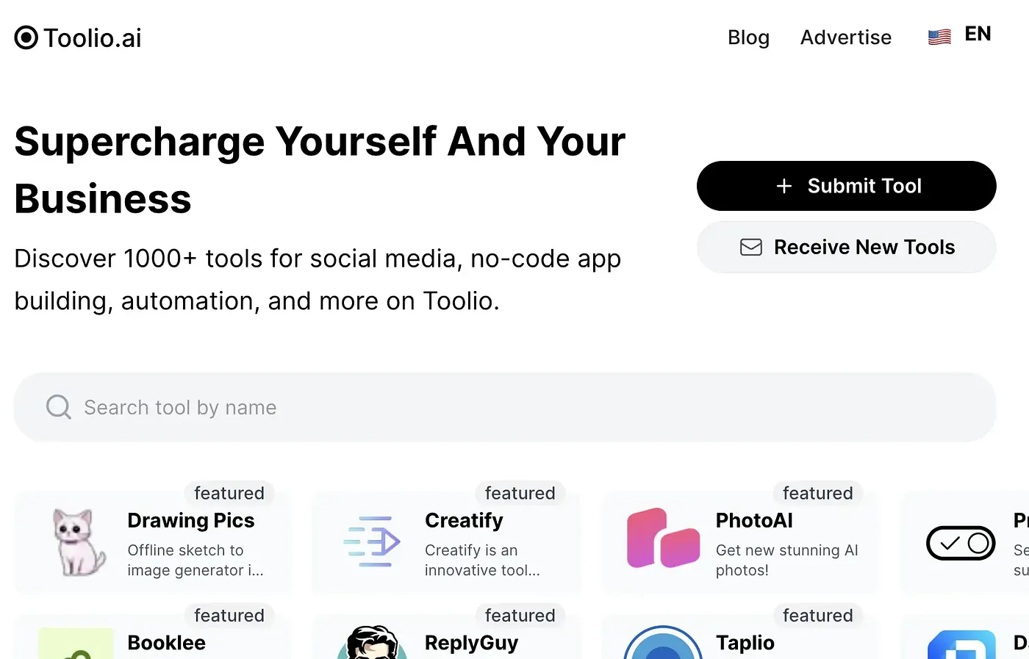The image size is (1029, 659).
Task: Open the Blog page
Action: pos(748,37)
